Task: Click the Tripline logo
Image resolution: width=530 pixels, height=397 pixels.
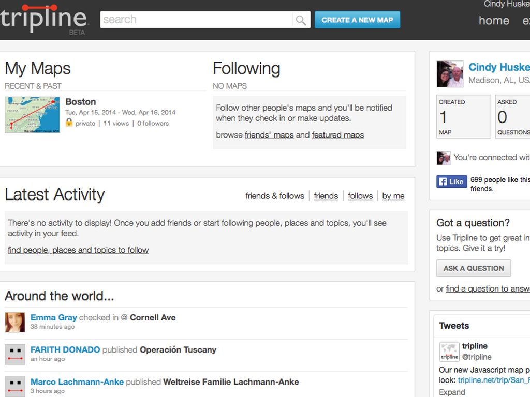Action: [43, 19]
